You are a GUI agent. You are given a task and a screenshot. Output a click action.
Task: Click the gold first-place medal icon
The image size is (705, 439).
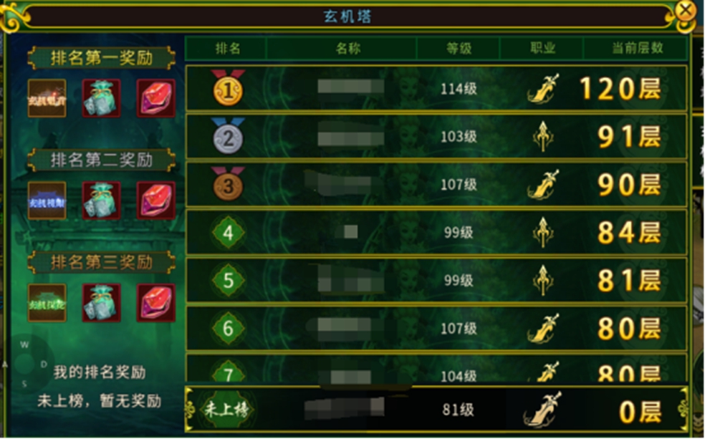coord(228,87)
